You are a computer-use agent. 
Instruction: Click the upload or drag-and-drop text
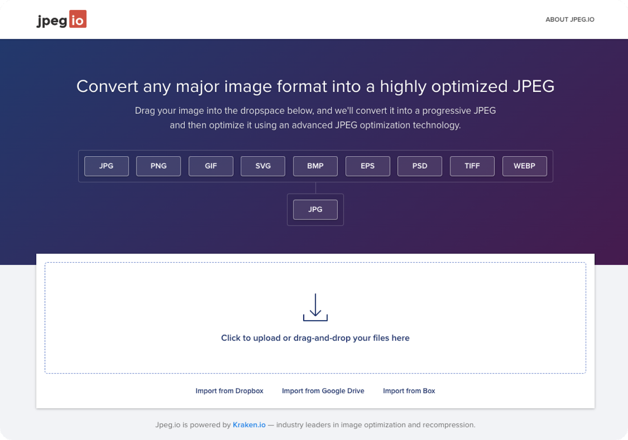coord(315,338)
